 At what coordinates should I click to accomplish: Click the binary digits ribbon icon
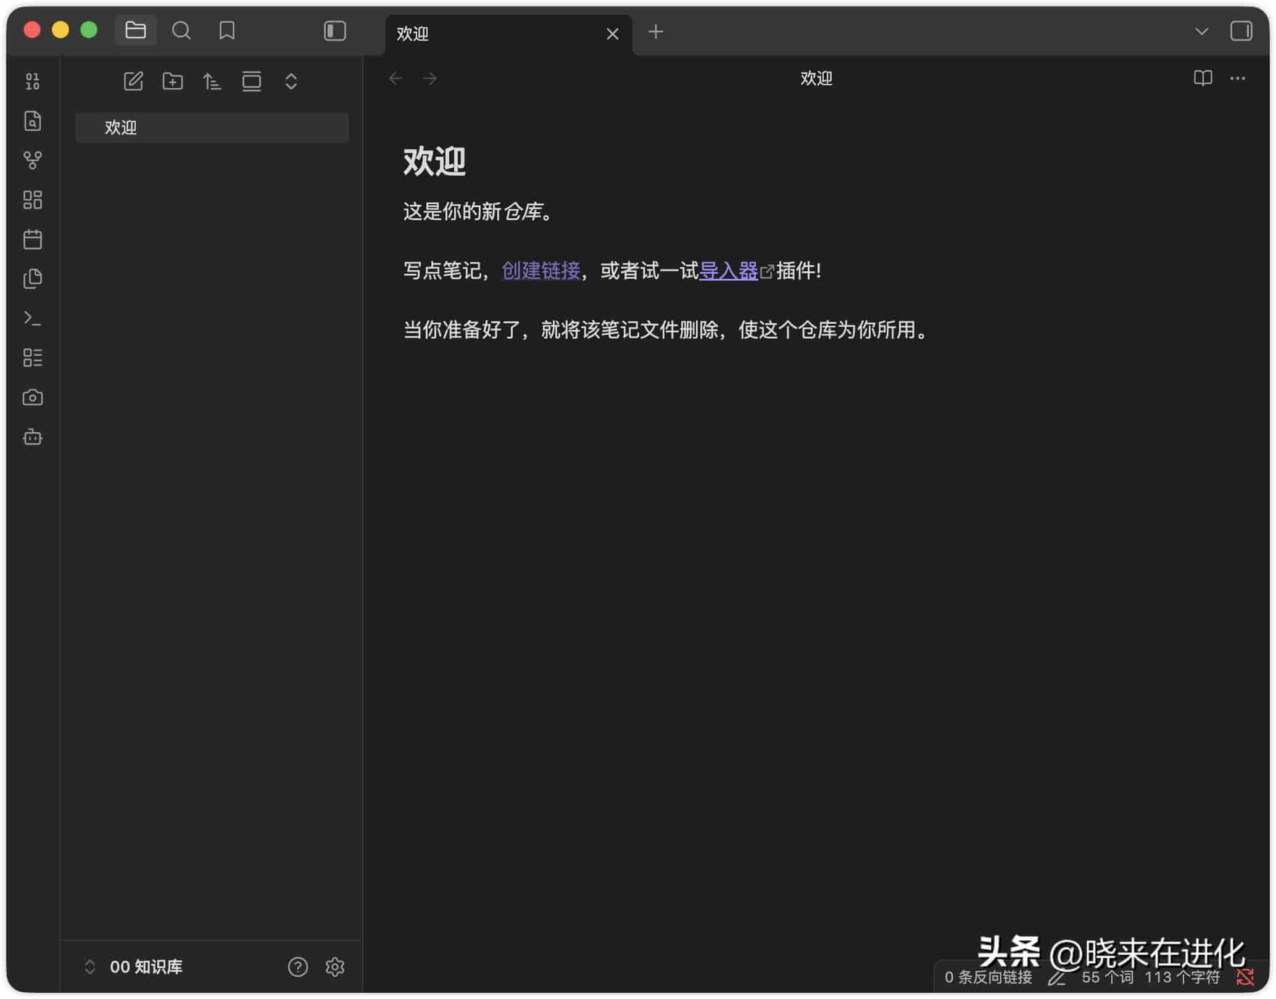[33, 81]
